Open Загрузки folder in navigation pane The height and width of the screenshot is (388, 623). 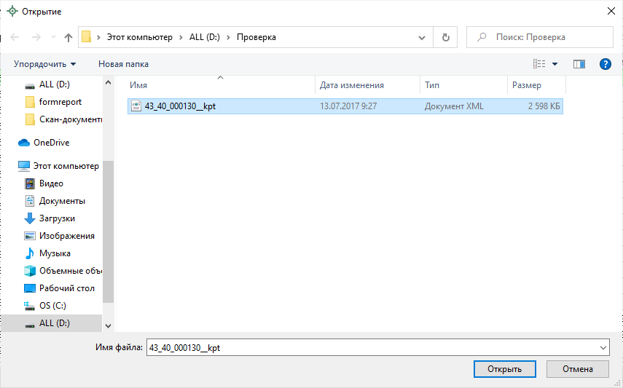(57, 218)
